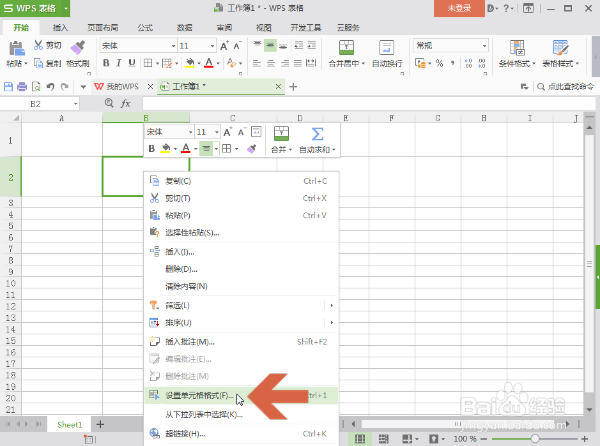Click the Auto Wrap (自动换行) icon
This screenshot has width=600, height=446.
pos(387,48)
